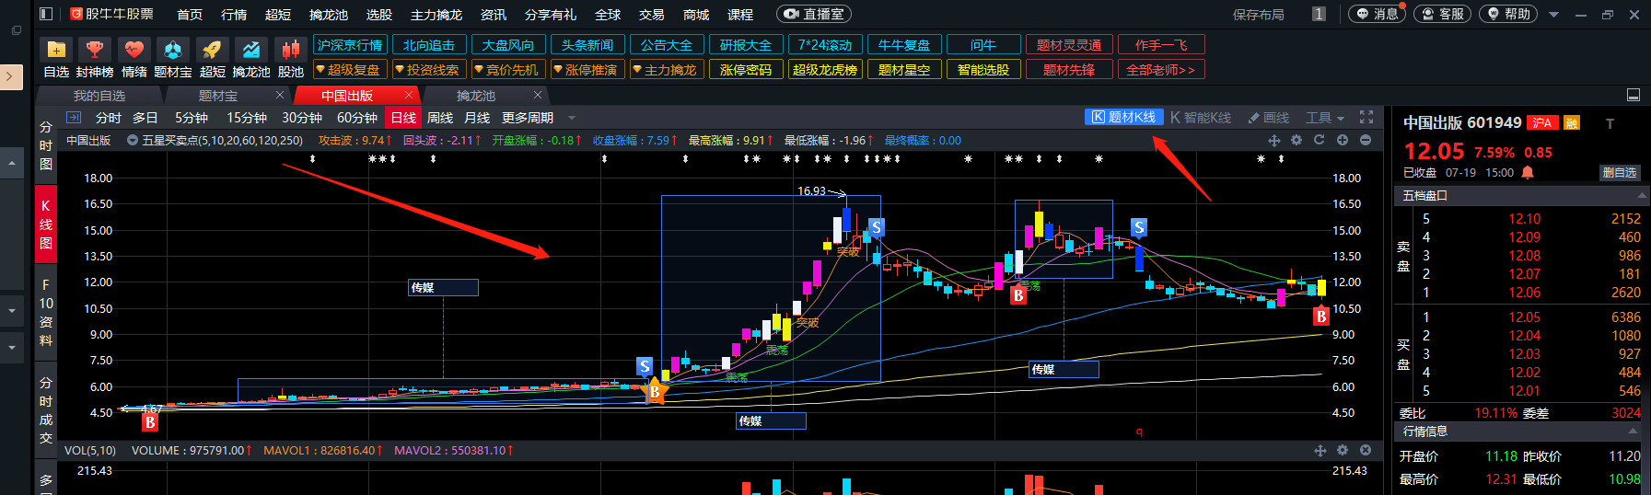Select the K线图 vertical tab
The image size is (1651, 495).
(x=46, y=224)
